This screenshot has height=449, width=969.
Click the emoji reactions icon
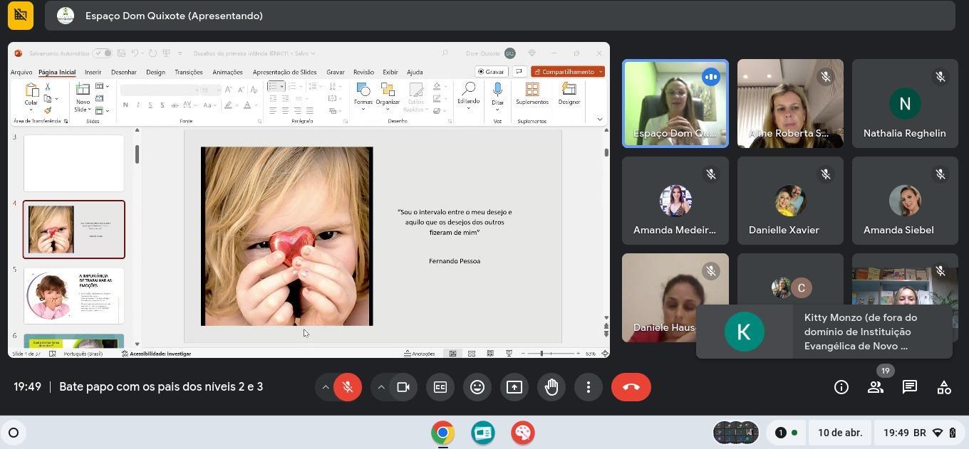click(477, 387)
